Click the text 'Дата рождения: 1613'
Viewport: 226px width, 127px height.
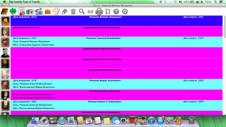25,17
